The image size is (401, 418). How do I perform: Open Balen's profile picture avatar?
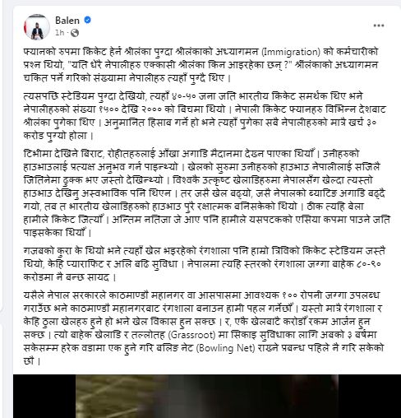click(x=37, y=26)
